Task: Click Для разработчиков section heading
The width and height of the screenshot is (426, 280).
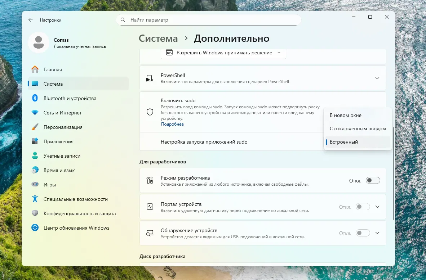Action: (163, 162)
